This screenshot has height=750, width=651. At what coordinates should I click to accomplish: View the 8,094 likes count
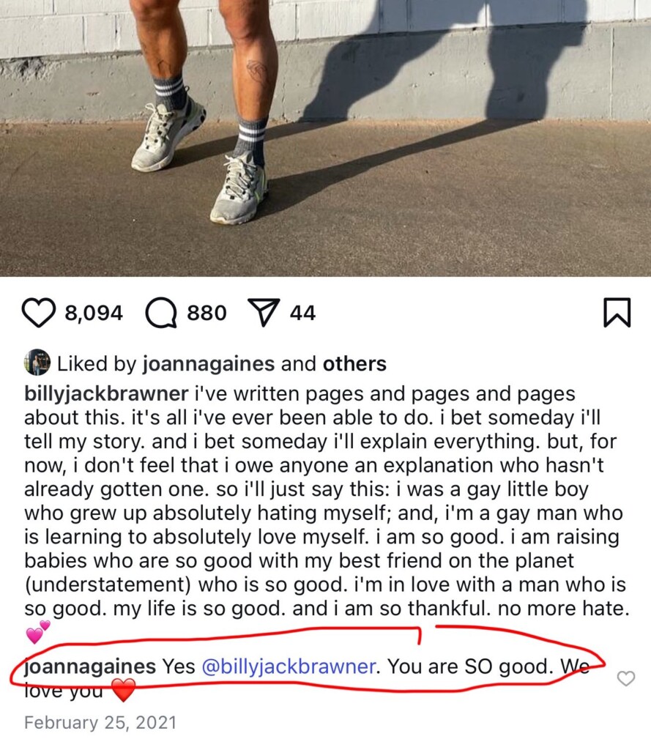pyautogui.click(x=94, y=313)
